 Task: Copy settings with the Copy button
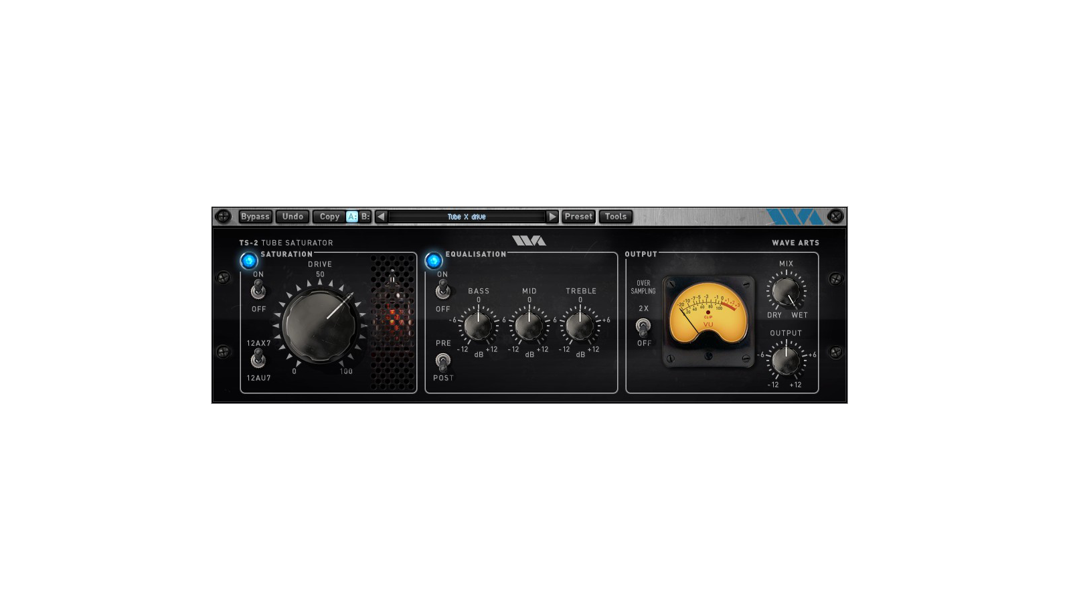(329, 217)
